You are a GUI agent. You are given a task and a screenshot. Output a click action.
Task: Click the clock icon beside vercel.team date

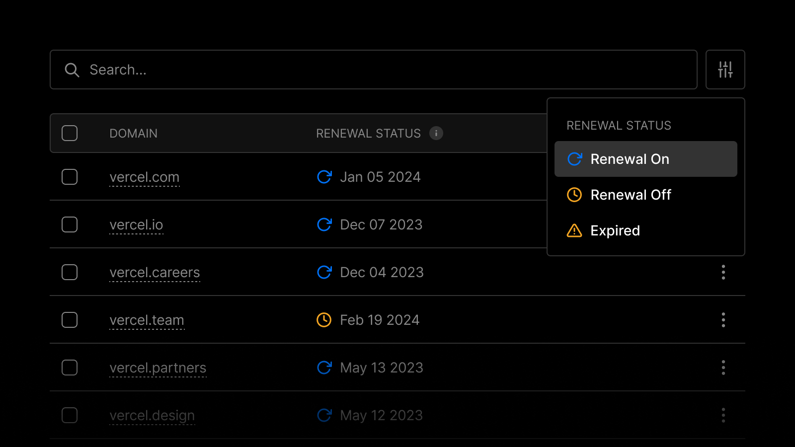pos(324,320)
